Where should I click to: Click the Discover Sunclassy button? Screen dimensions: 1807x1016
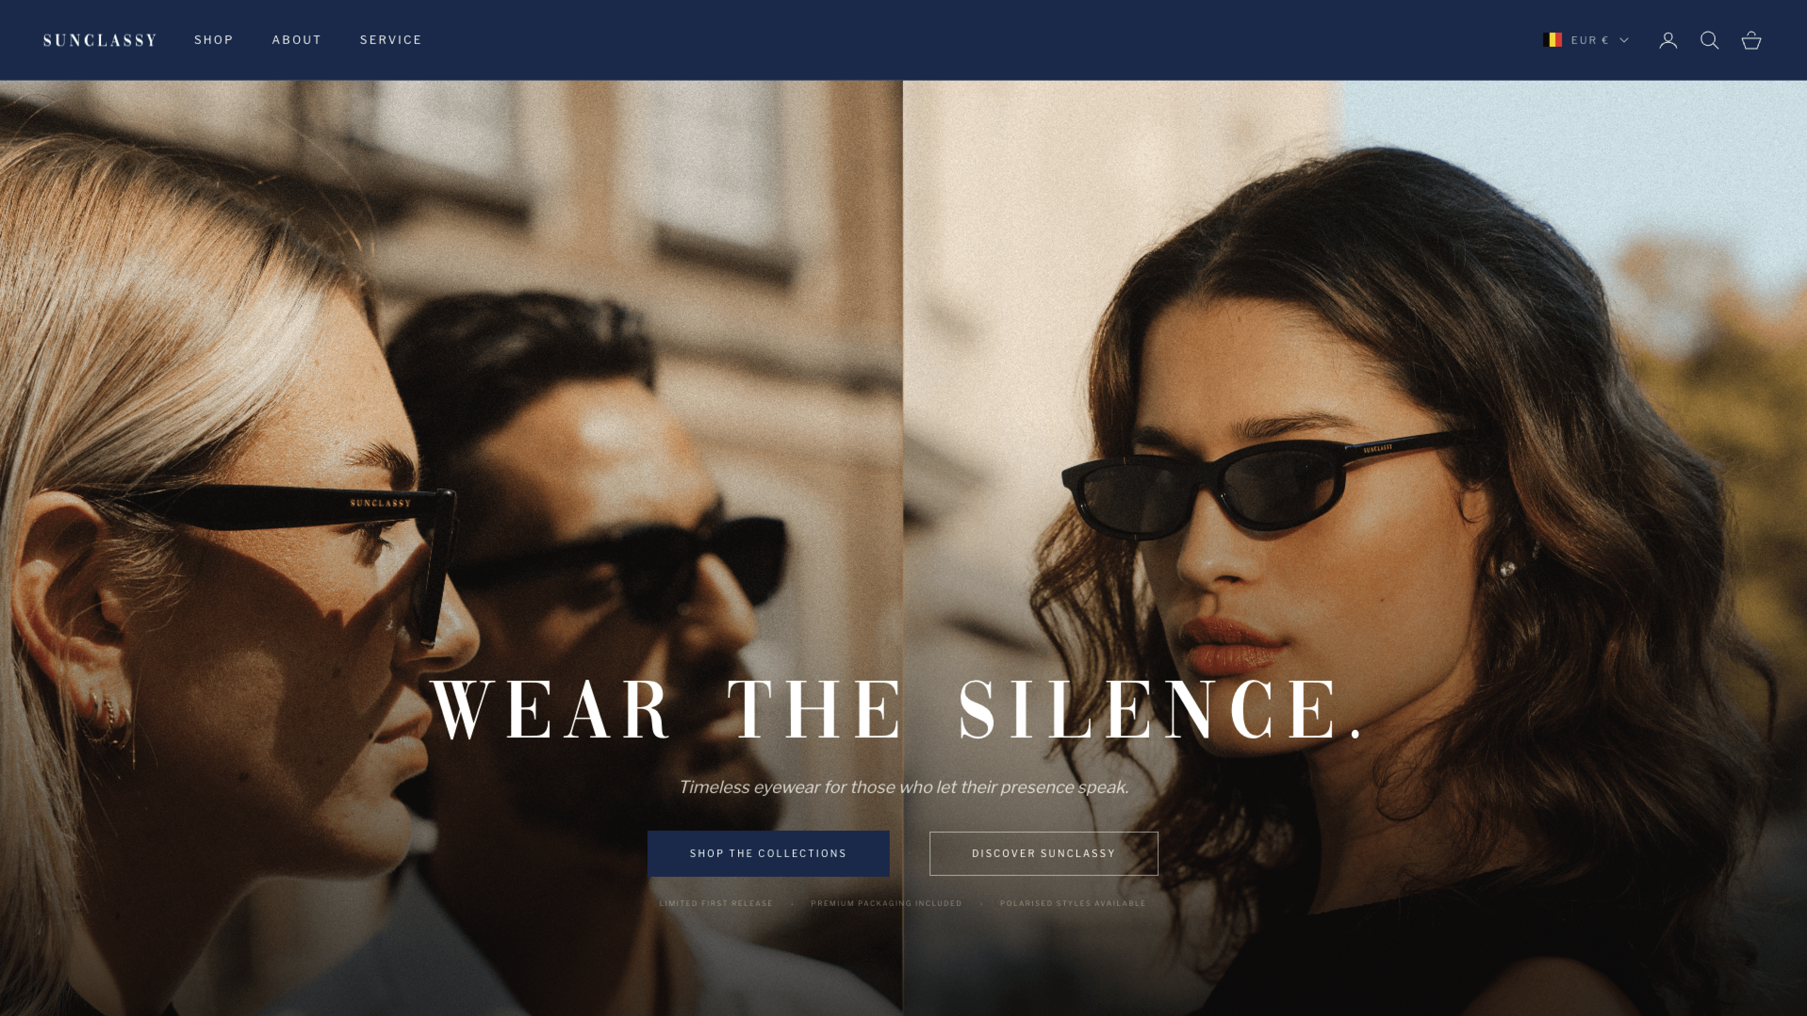click(x=1044, y=853)
